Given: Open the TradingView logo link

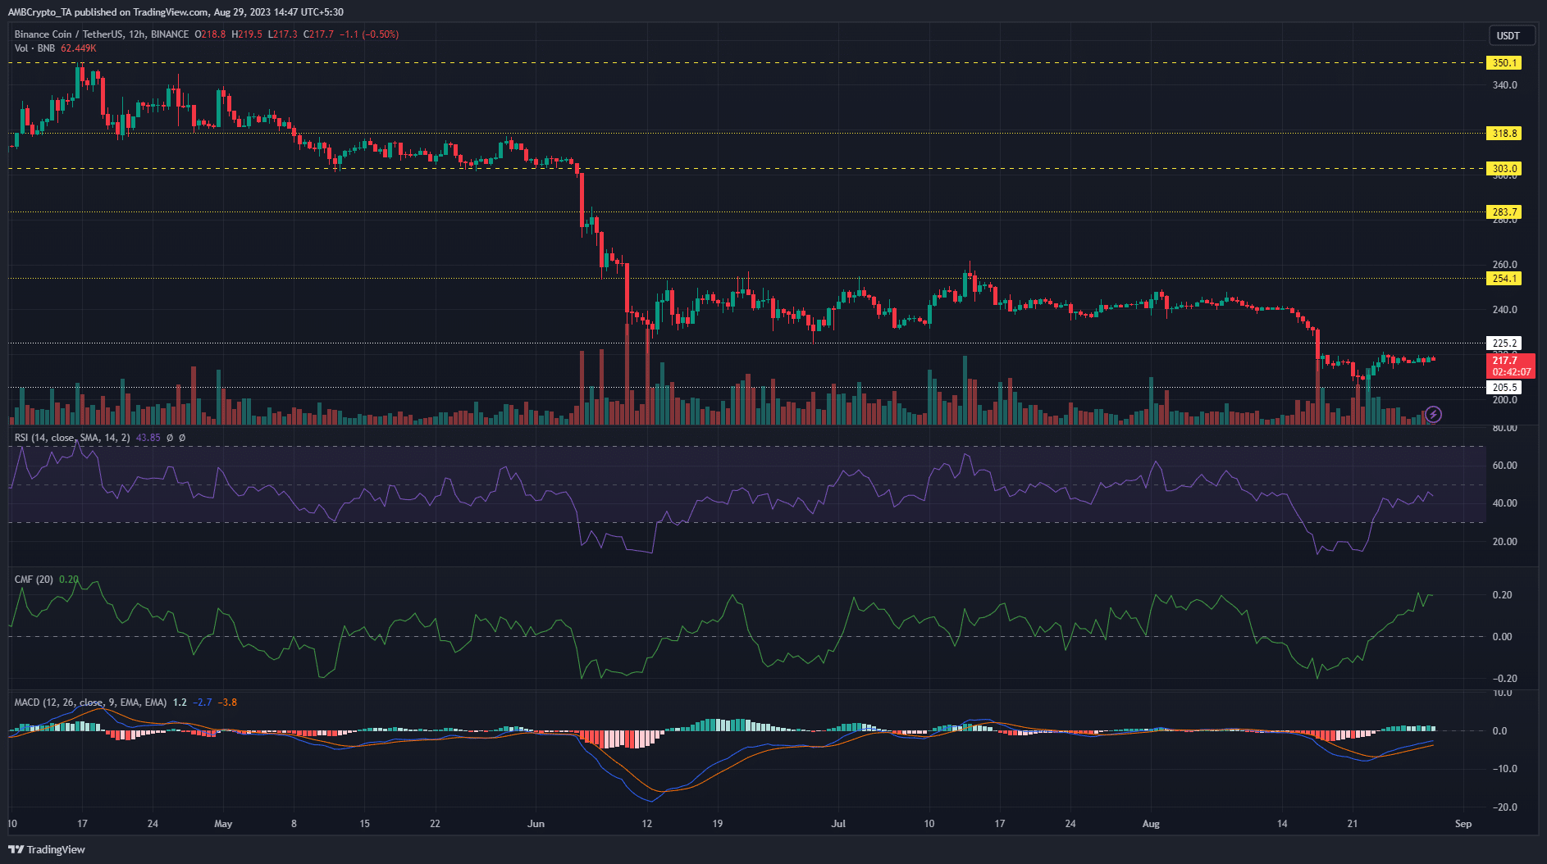Looking at the screenshot, I should (x=48, y=849).
